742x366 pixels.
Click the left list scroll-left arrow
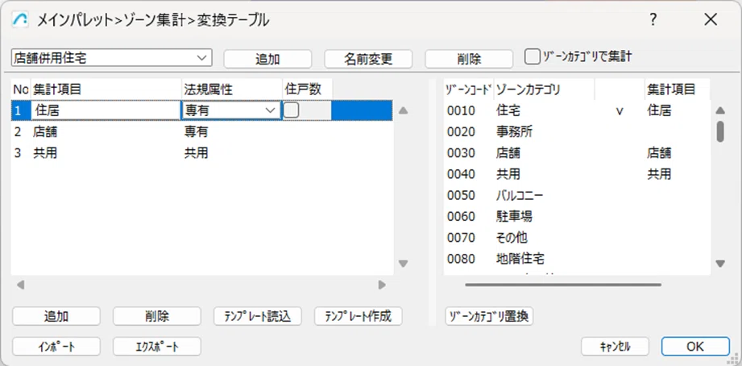coord(20,285)
